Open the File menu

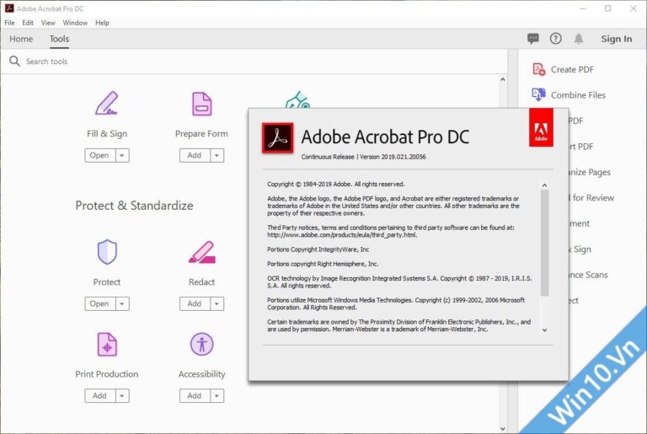coord(9,23)
